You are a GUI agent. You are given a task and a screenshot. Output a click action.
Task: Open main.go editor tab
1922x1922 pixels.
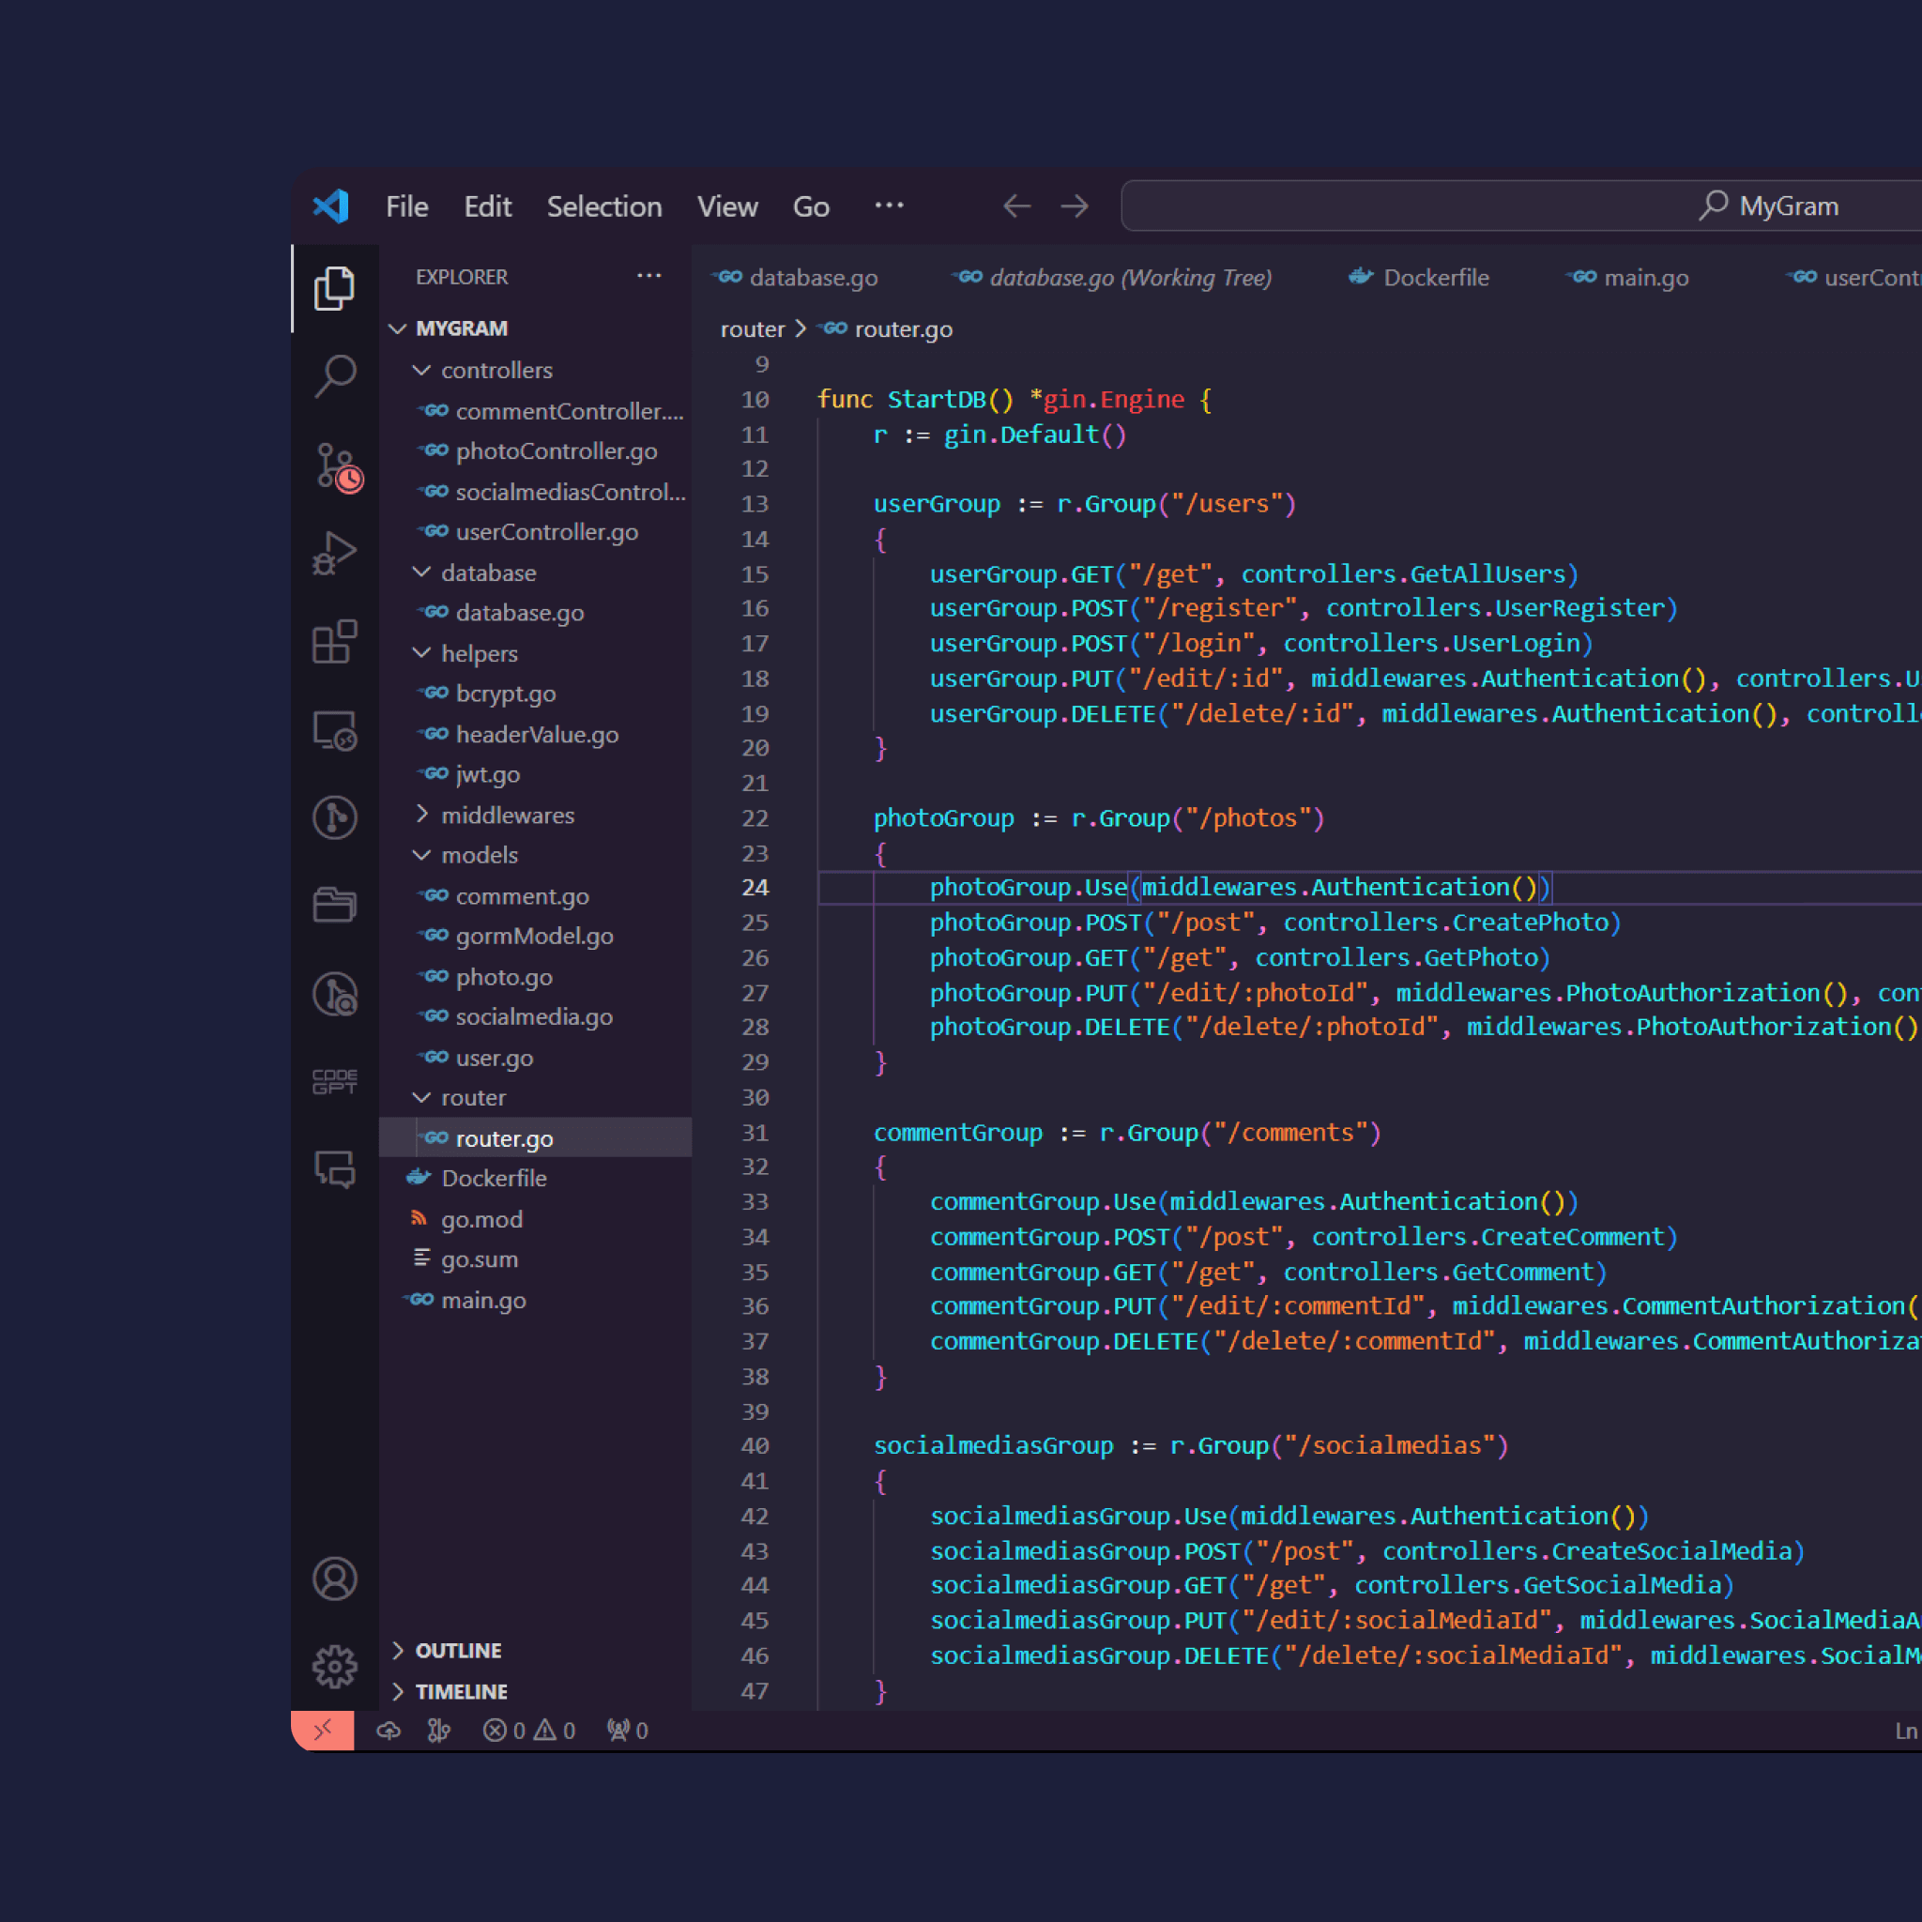(1644, 278)
